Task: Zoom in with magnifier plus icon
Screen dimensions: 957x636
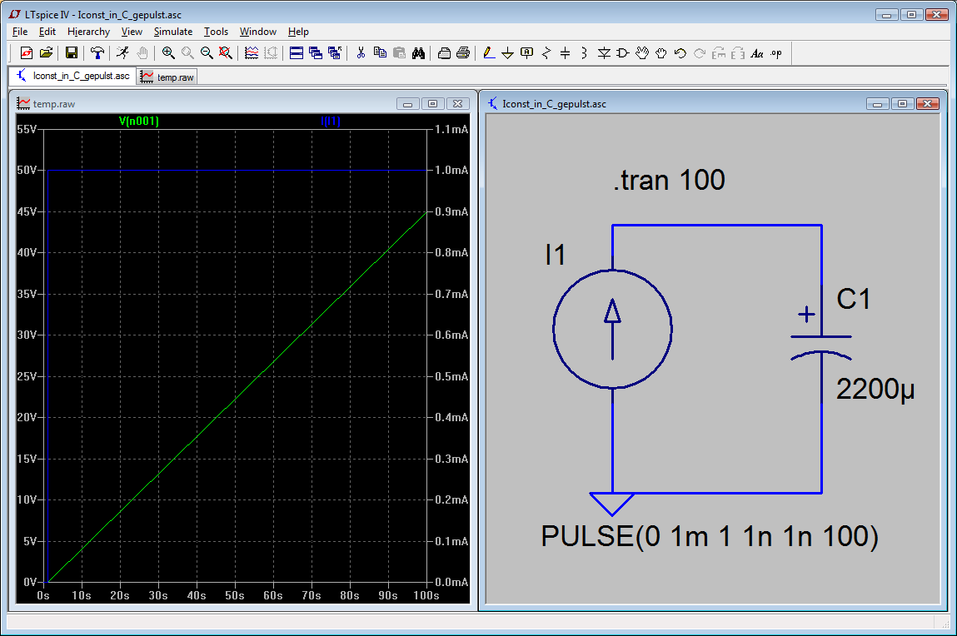Action: [168, 53]
